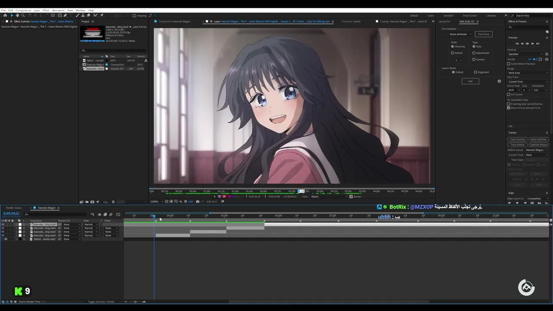Play or stop preview playback
The height and width of the screenshot is (311, 553).
click(527, 44)
